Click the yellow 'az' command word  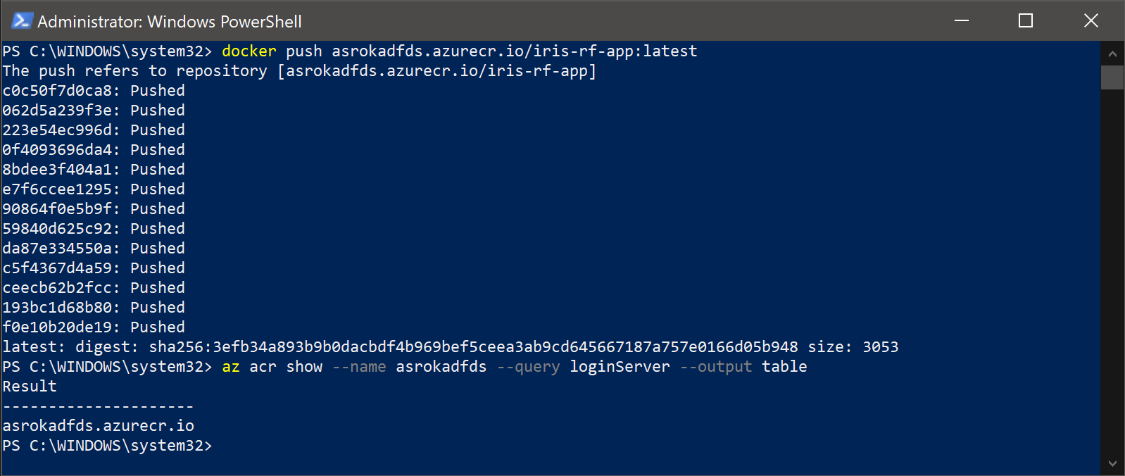pyautogui.click(x=231, y=367)
